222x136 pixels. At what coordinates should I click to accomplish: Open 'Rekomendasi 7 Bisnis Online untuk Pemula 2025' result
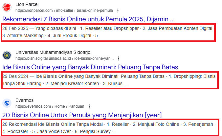[88, 19]
